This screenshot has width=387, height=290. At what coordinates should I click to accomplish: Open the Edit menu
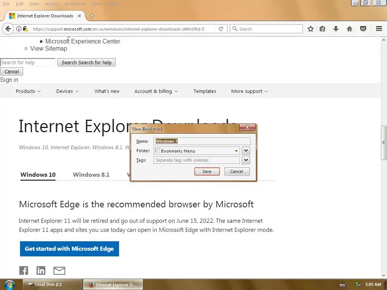pyautogui.click(x=20, y=4)
